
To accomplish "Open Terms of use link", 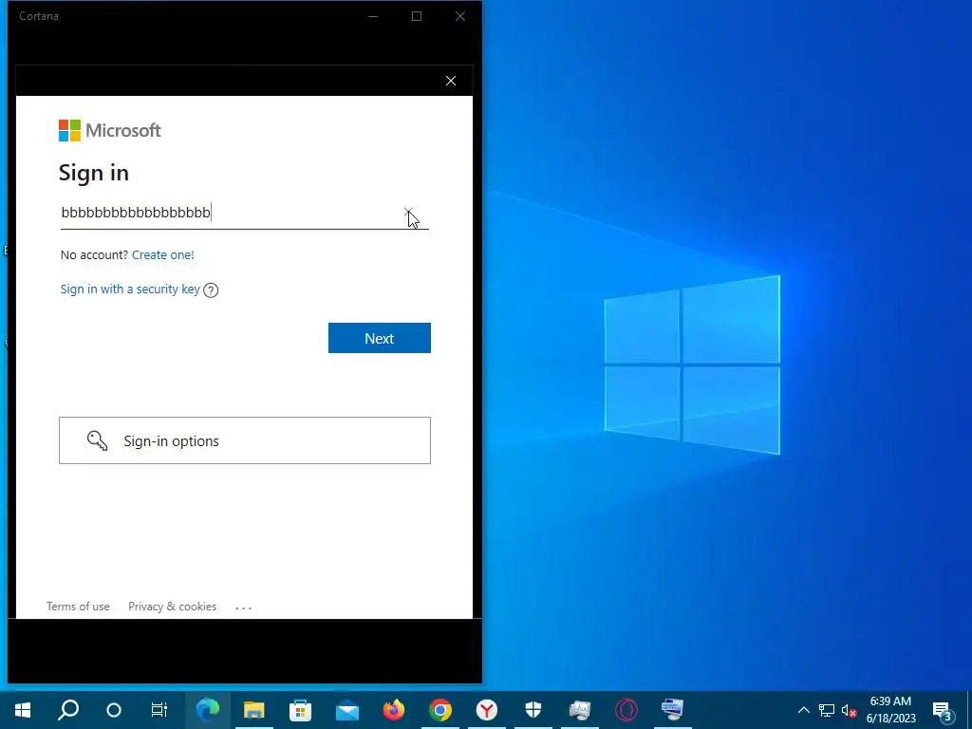I will point(78,607).
